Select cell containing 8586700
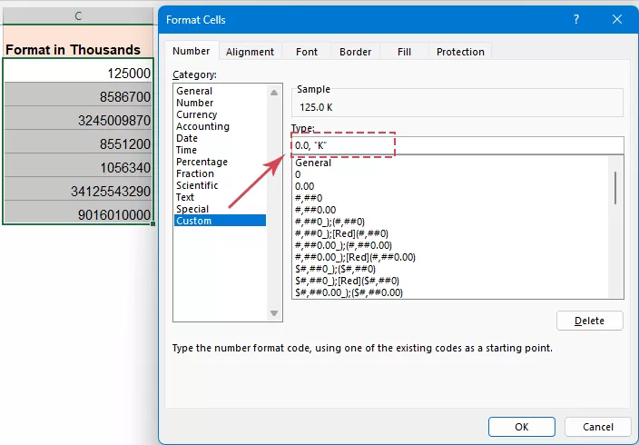The image size is (639, 445). click(78, 94)
